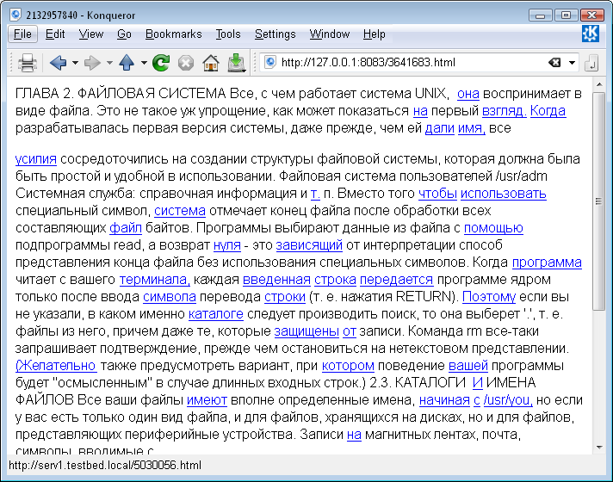Click the 'имеют' link
Screen dimensions: 613x482
coord(207,400)
